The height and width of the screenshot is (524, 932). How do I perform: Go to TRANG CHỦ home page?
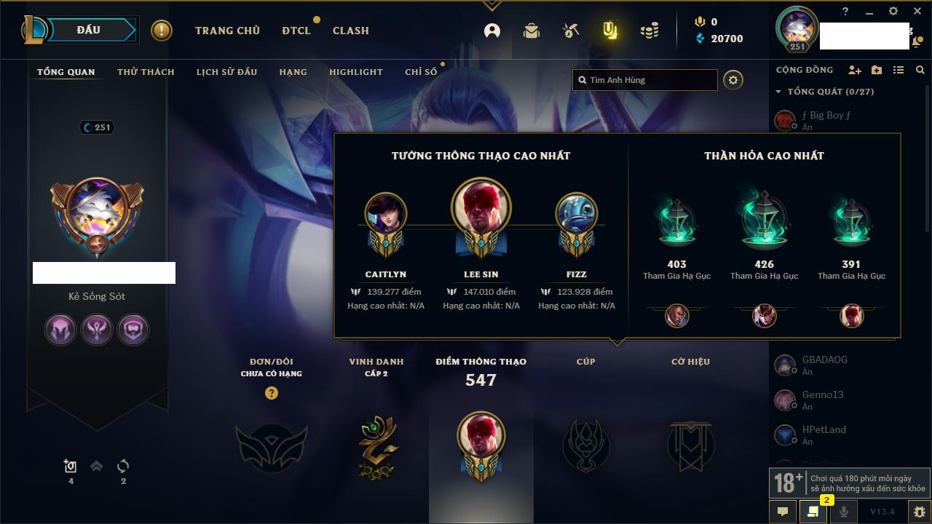[227, 31]
